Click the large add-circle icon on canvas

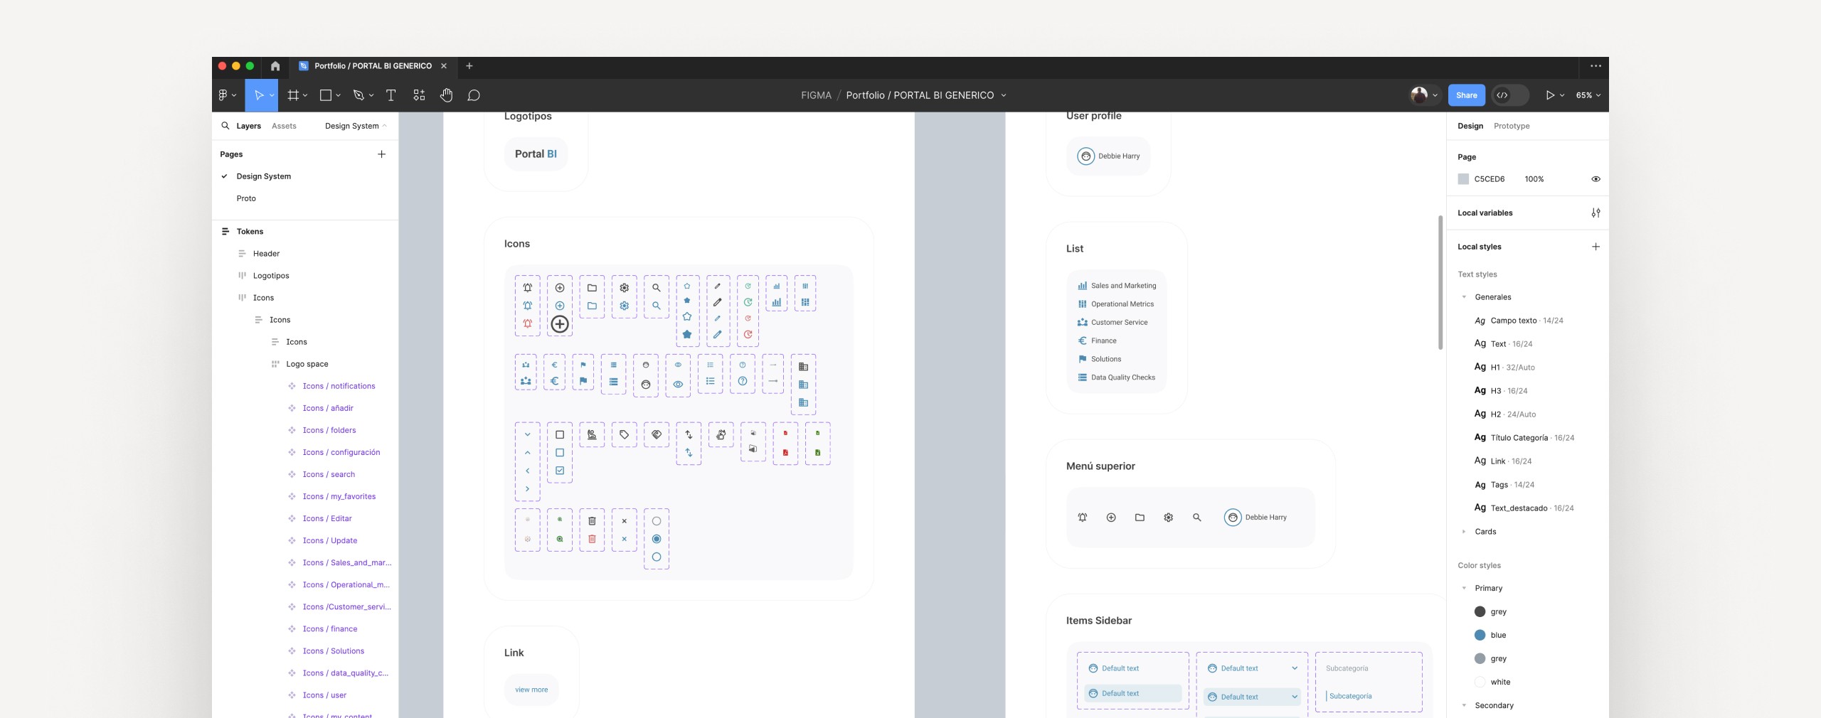point(560,324)
